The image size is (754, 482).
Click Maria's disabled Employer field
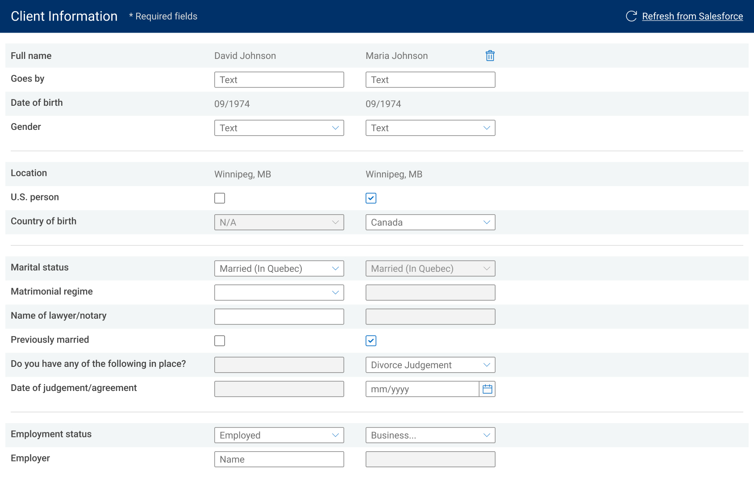point(430,459)
